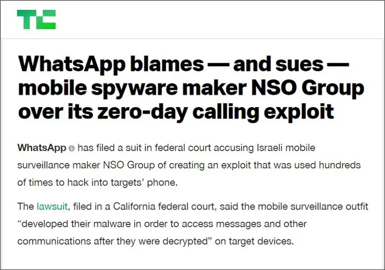Viewport: 385px width, 270px height.
Task: Open the green lawsuit hyperlink
Action: 52,206
